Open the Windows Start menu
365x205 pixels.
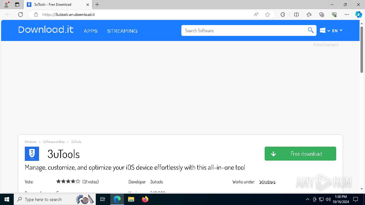pyautogui.click(x=7, y=199)
